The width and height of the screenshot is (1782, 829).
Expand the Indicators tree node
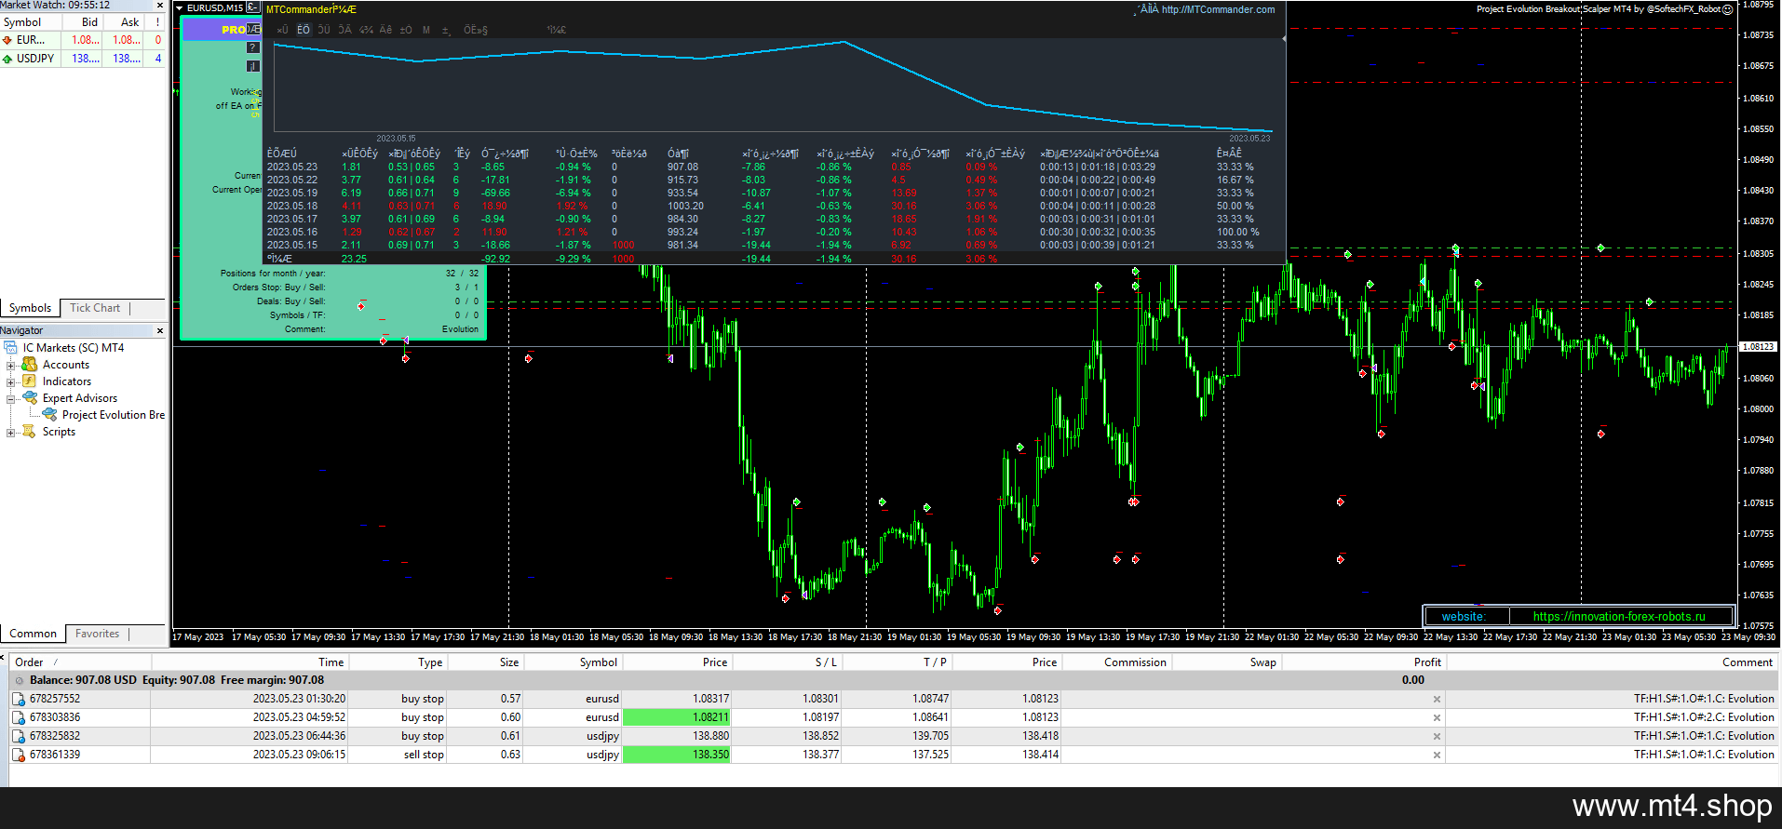10,381
